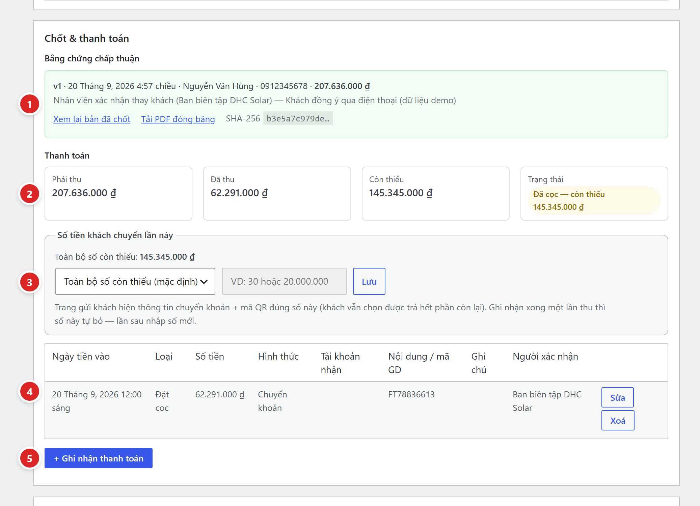The image size is (700, 506).
Task: Click the 'Bằng chứng chấp thuận' subheading
Action: (x=92, y=58)
